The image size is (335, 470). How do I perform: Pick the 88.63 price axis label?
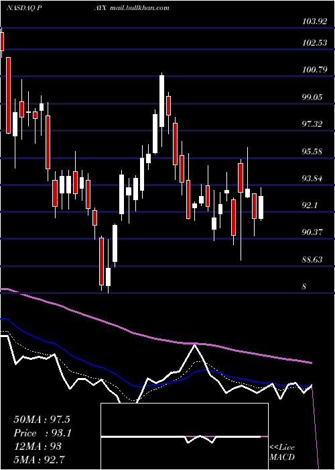point(312,260)
